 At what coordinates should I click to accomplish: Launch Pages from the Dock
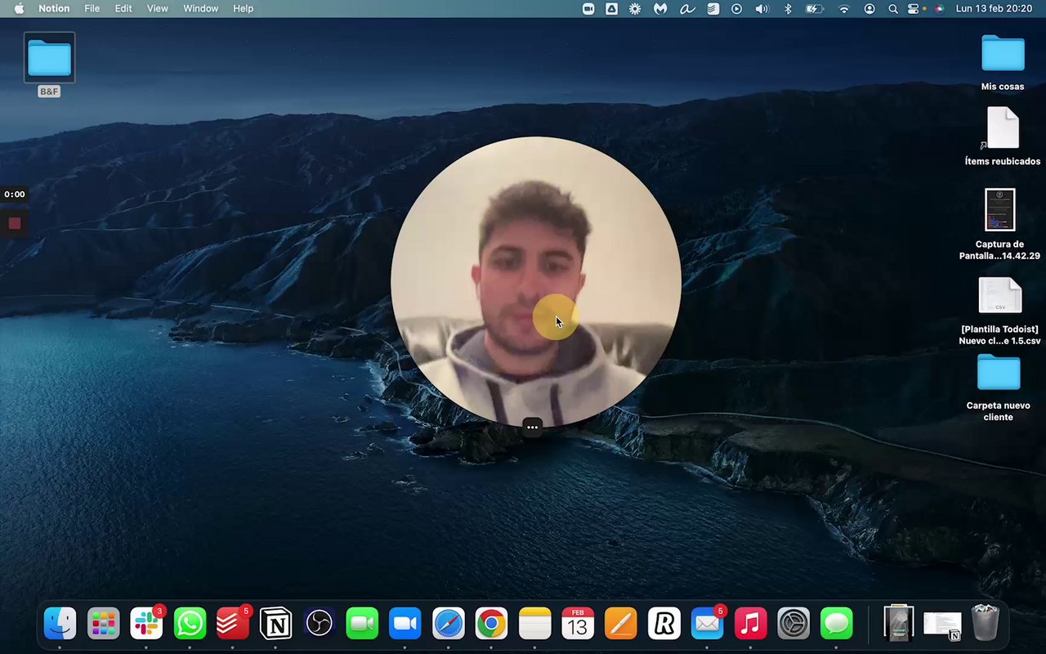pos(620,625)
